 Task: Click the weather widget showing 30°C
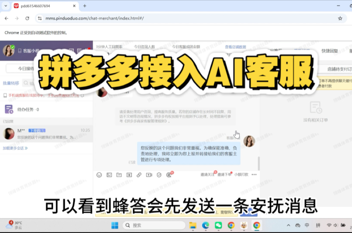(14, 225)
